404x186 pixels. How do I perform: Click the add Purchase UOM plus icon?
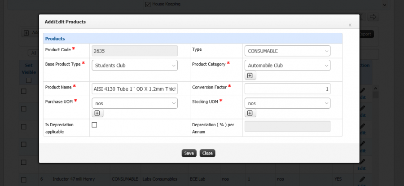(97, 113)
